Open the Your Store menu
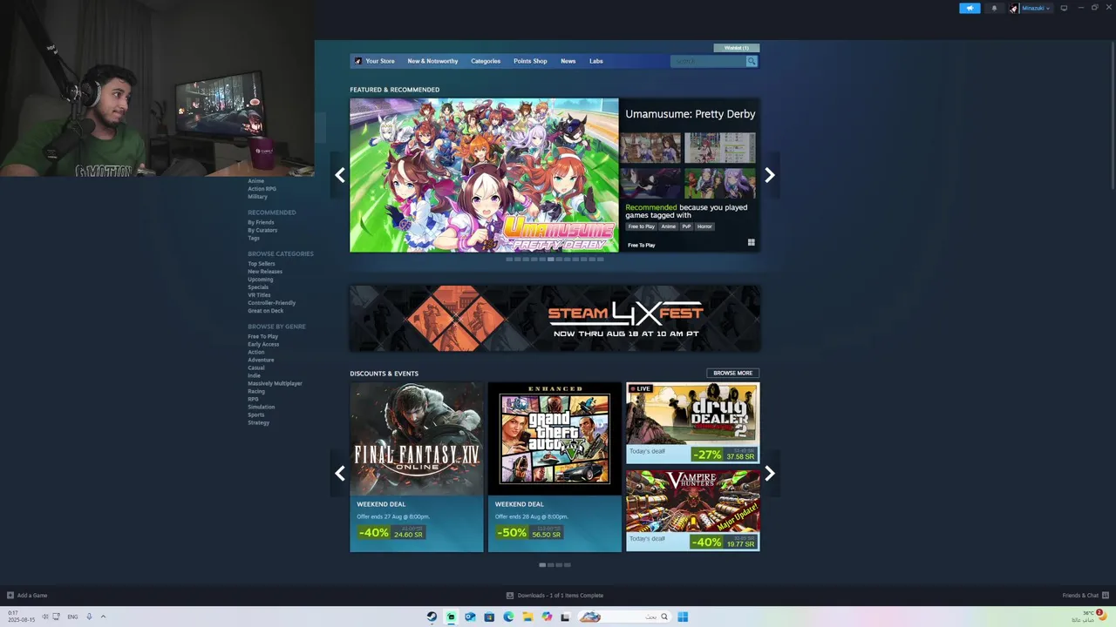The width and height of the screenshot is (1116, 627). coord(379,61)
